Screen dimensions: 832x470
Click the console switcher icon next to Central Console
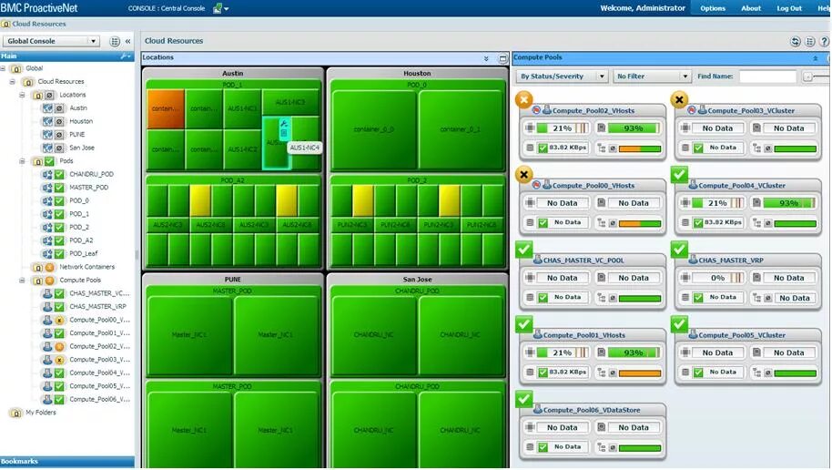click(217, 8)
